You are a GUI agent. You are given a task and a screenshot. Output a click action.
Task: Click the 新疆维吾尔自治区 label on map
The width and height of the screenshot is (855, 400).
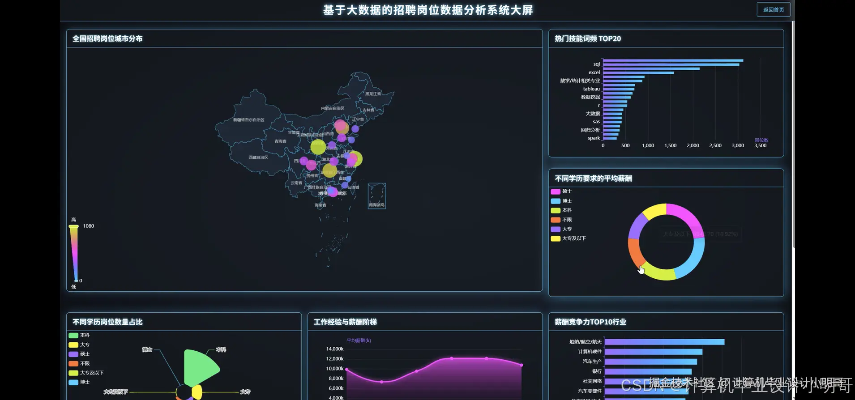coord(249,120)
